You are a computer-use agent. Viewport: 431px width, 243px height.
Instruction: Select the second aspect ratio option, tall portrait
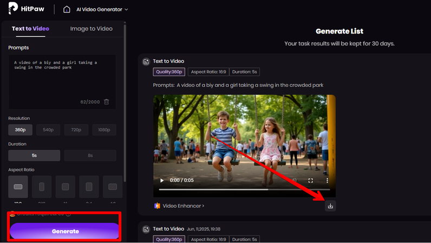pos(42,187)
